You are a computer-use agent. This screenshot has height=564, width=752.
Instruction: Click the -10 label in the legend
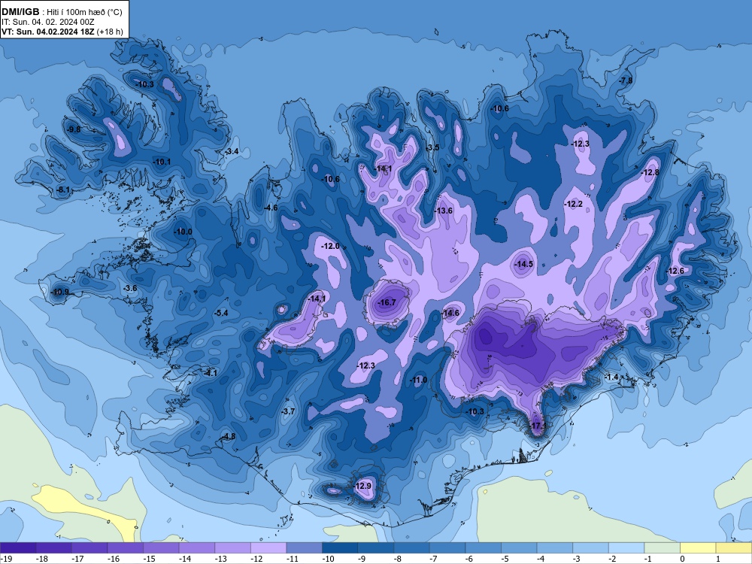[x=328, y=559]
